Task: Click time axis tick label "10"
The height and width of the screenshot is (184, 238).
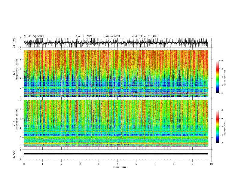Action: 211,164
